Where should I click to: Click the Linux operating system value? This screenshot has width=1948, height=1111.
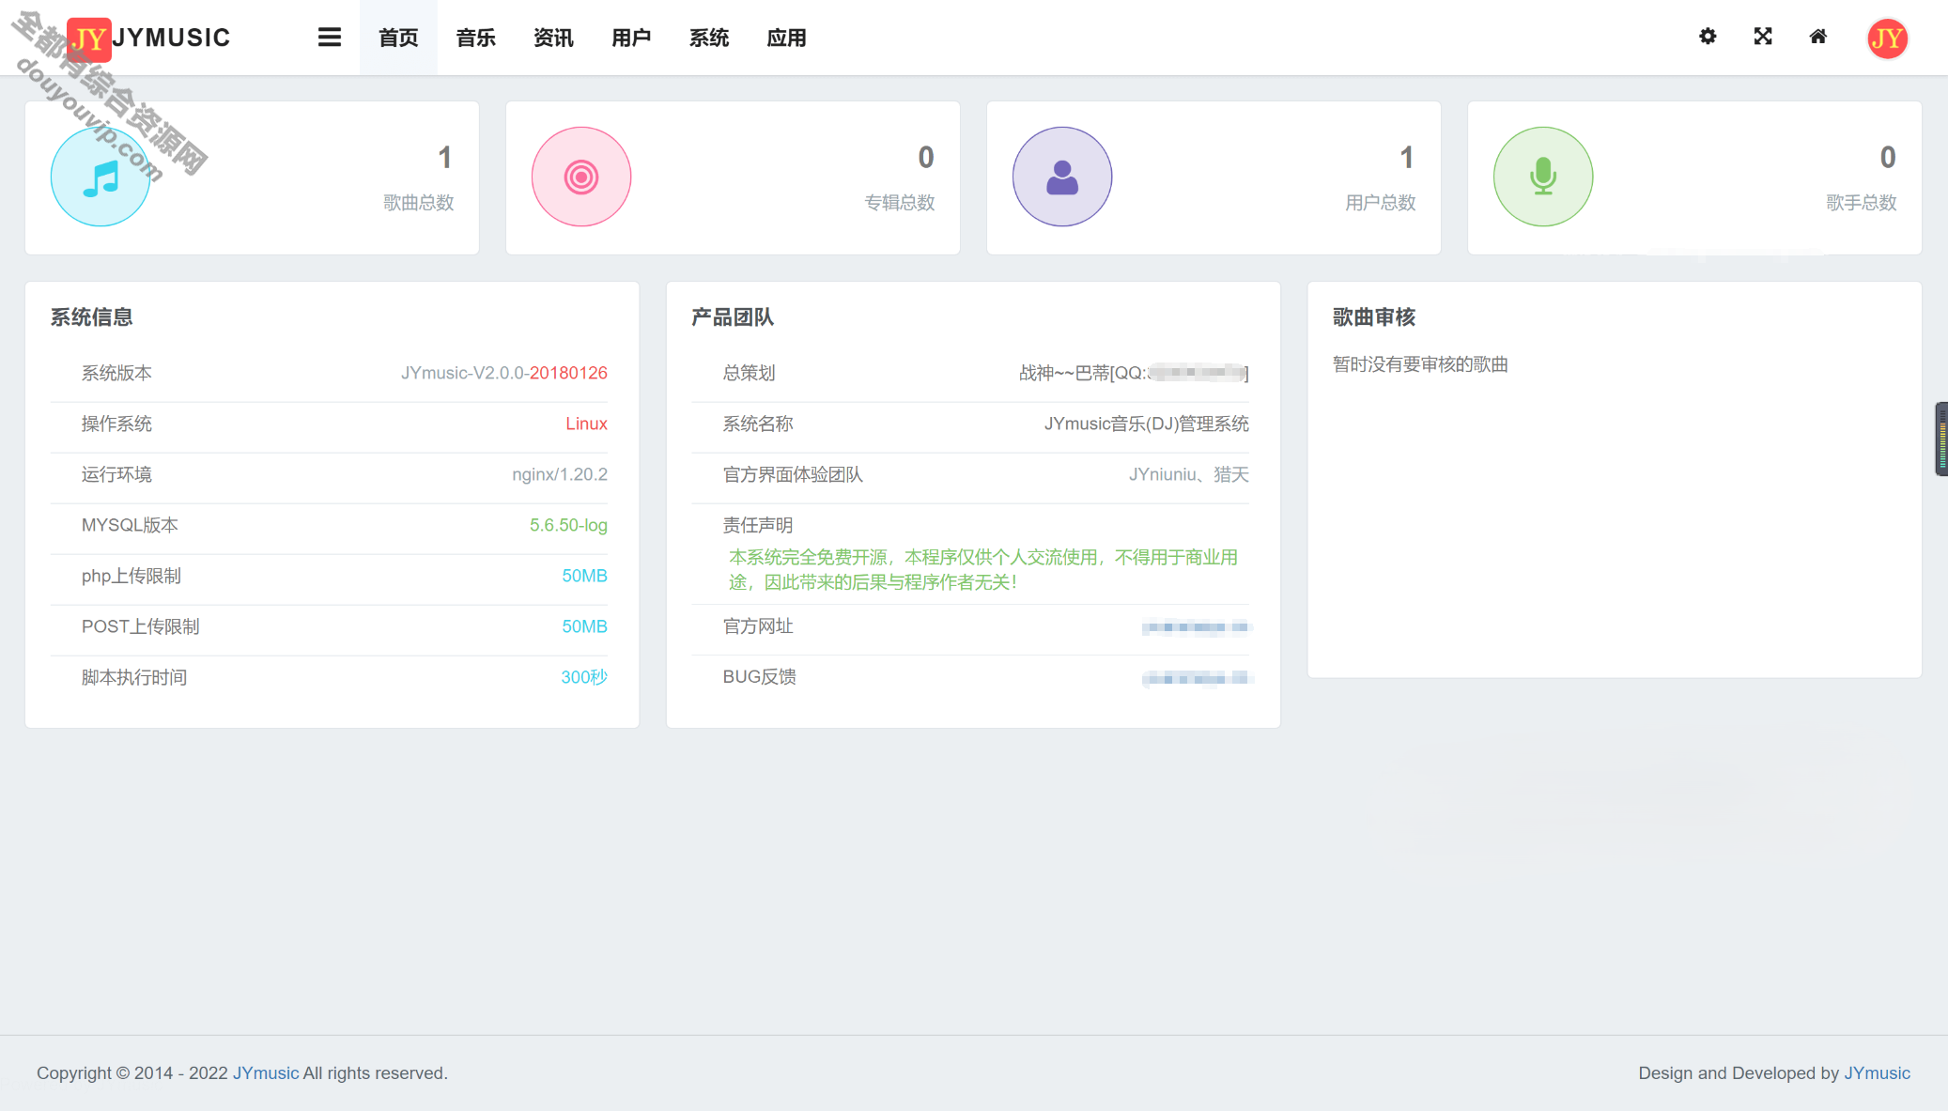pos(586,424)
